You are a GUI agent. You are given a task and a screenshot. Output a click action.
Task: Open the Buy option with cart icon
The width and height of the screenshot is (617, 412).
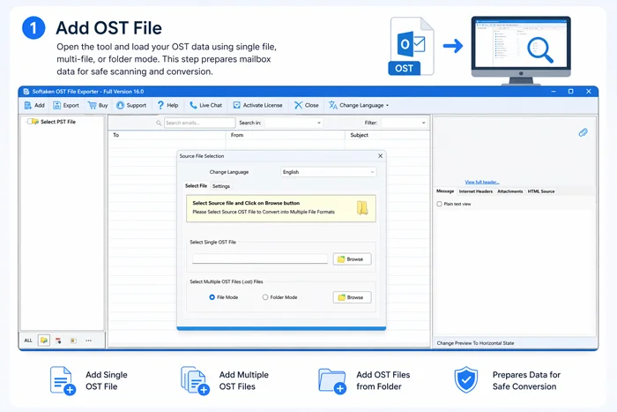[x=98, y=105]
